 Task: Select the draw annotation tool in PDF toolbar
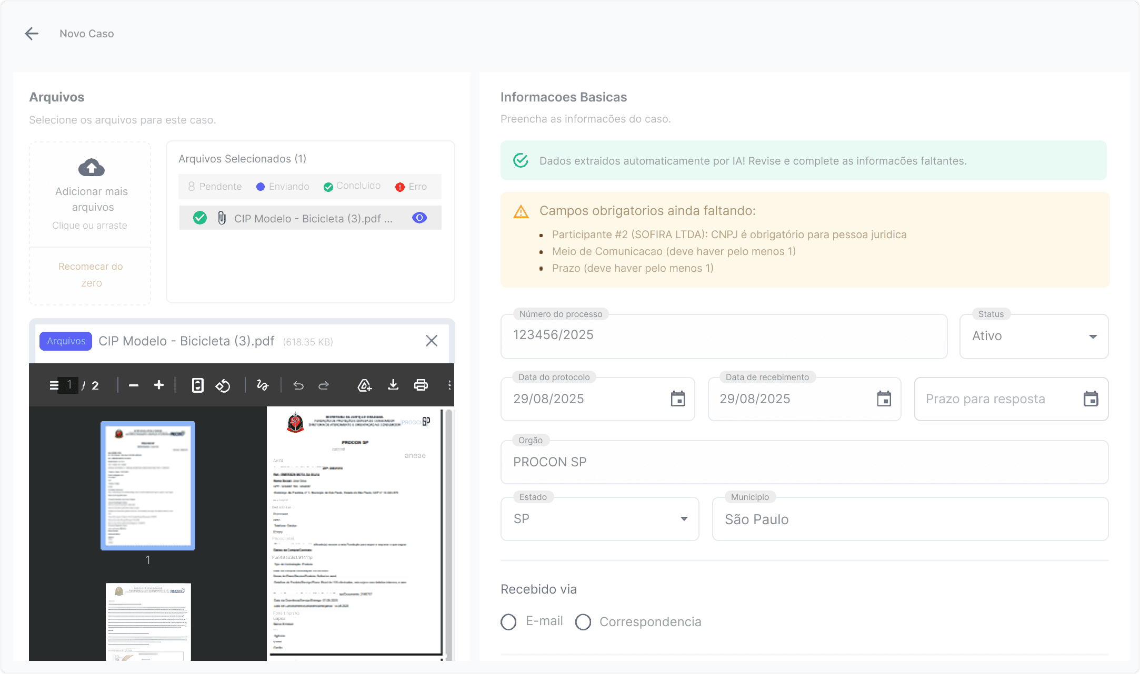click(263, 385)
